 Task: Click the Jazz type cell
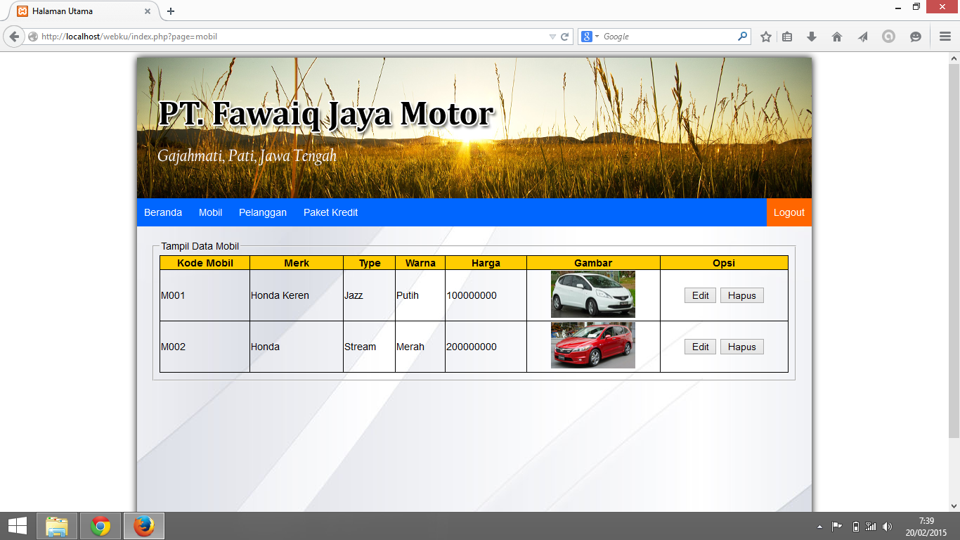tap(369, 295)
